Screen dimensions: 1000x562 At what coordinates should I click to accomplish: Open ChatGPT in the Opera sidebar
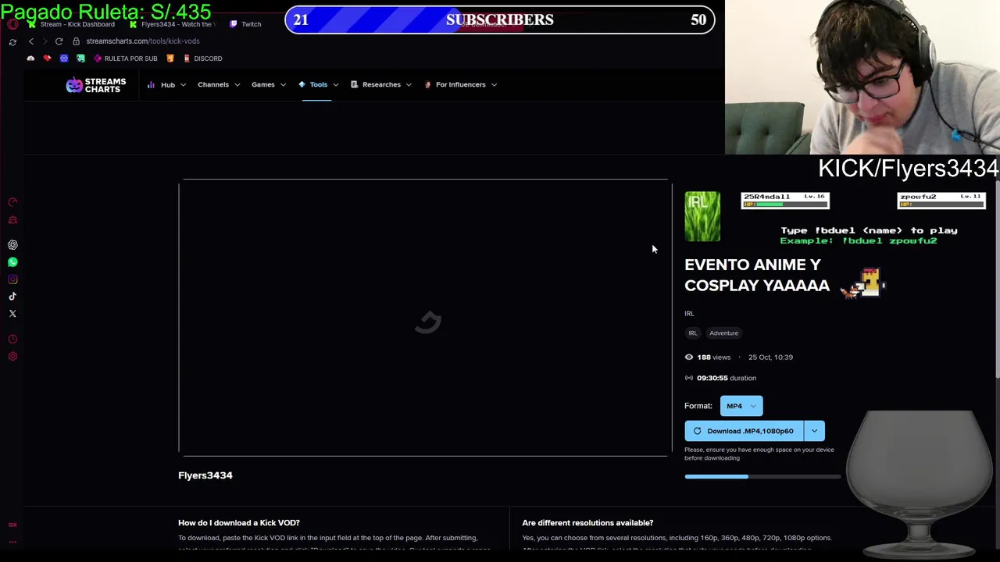coord(12,245)
